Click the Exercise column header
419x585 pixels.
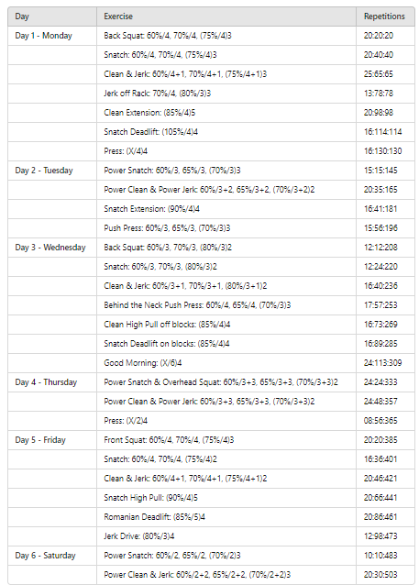(x=226, y=17)
